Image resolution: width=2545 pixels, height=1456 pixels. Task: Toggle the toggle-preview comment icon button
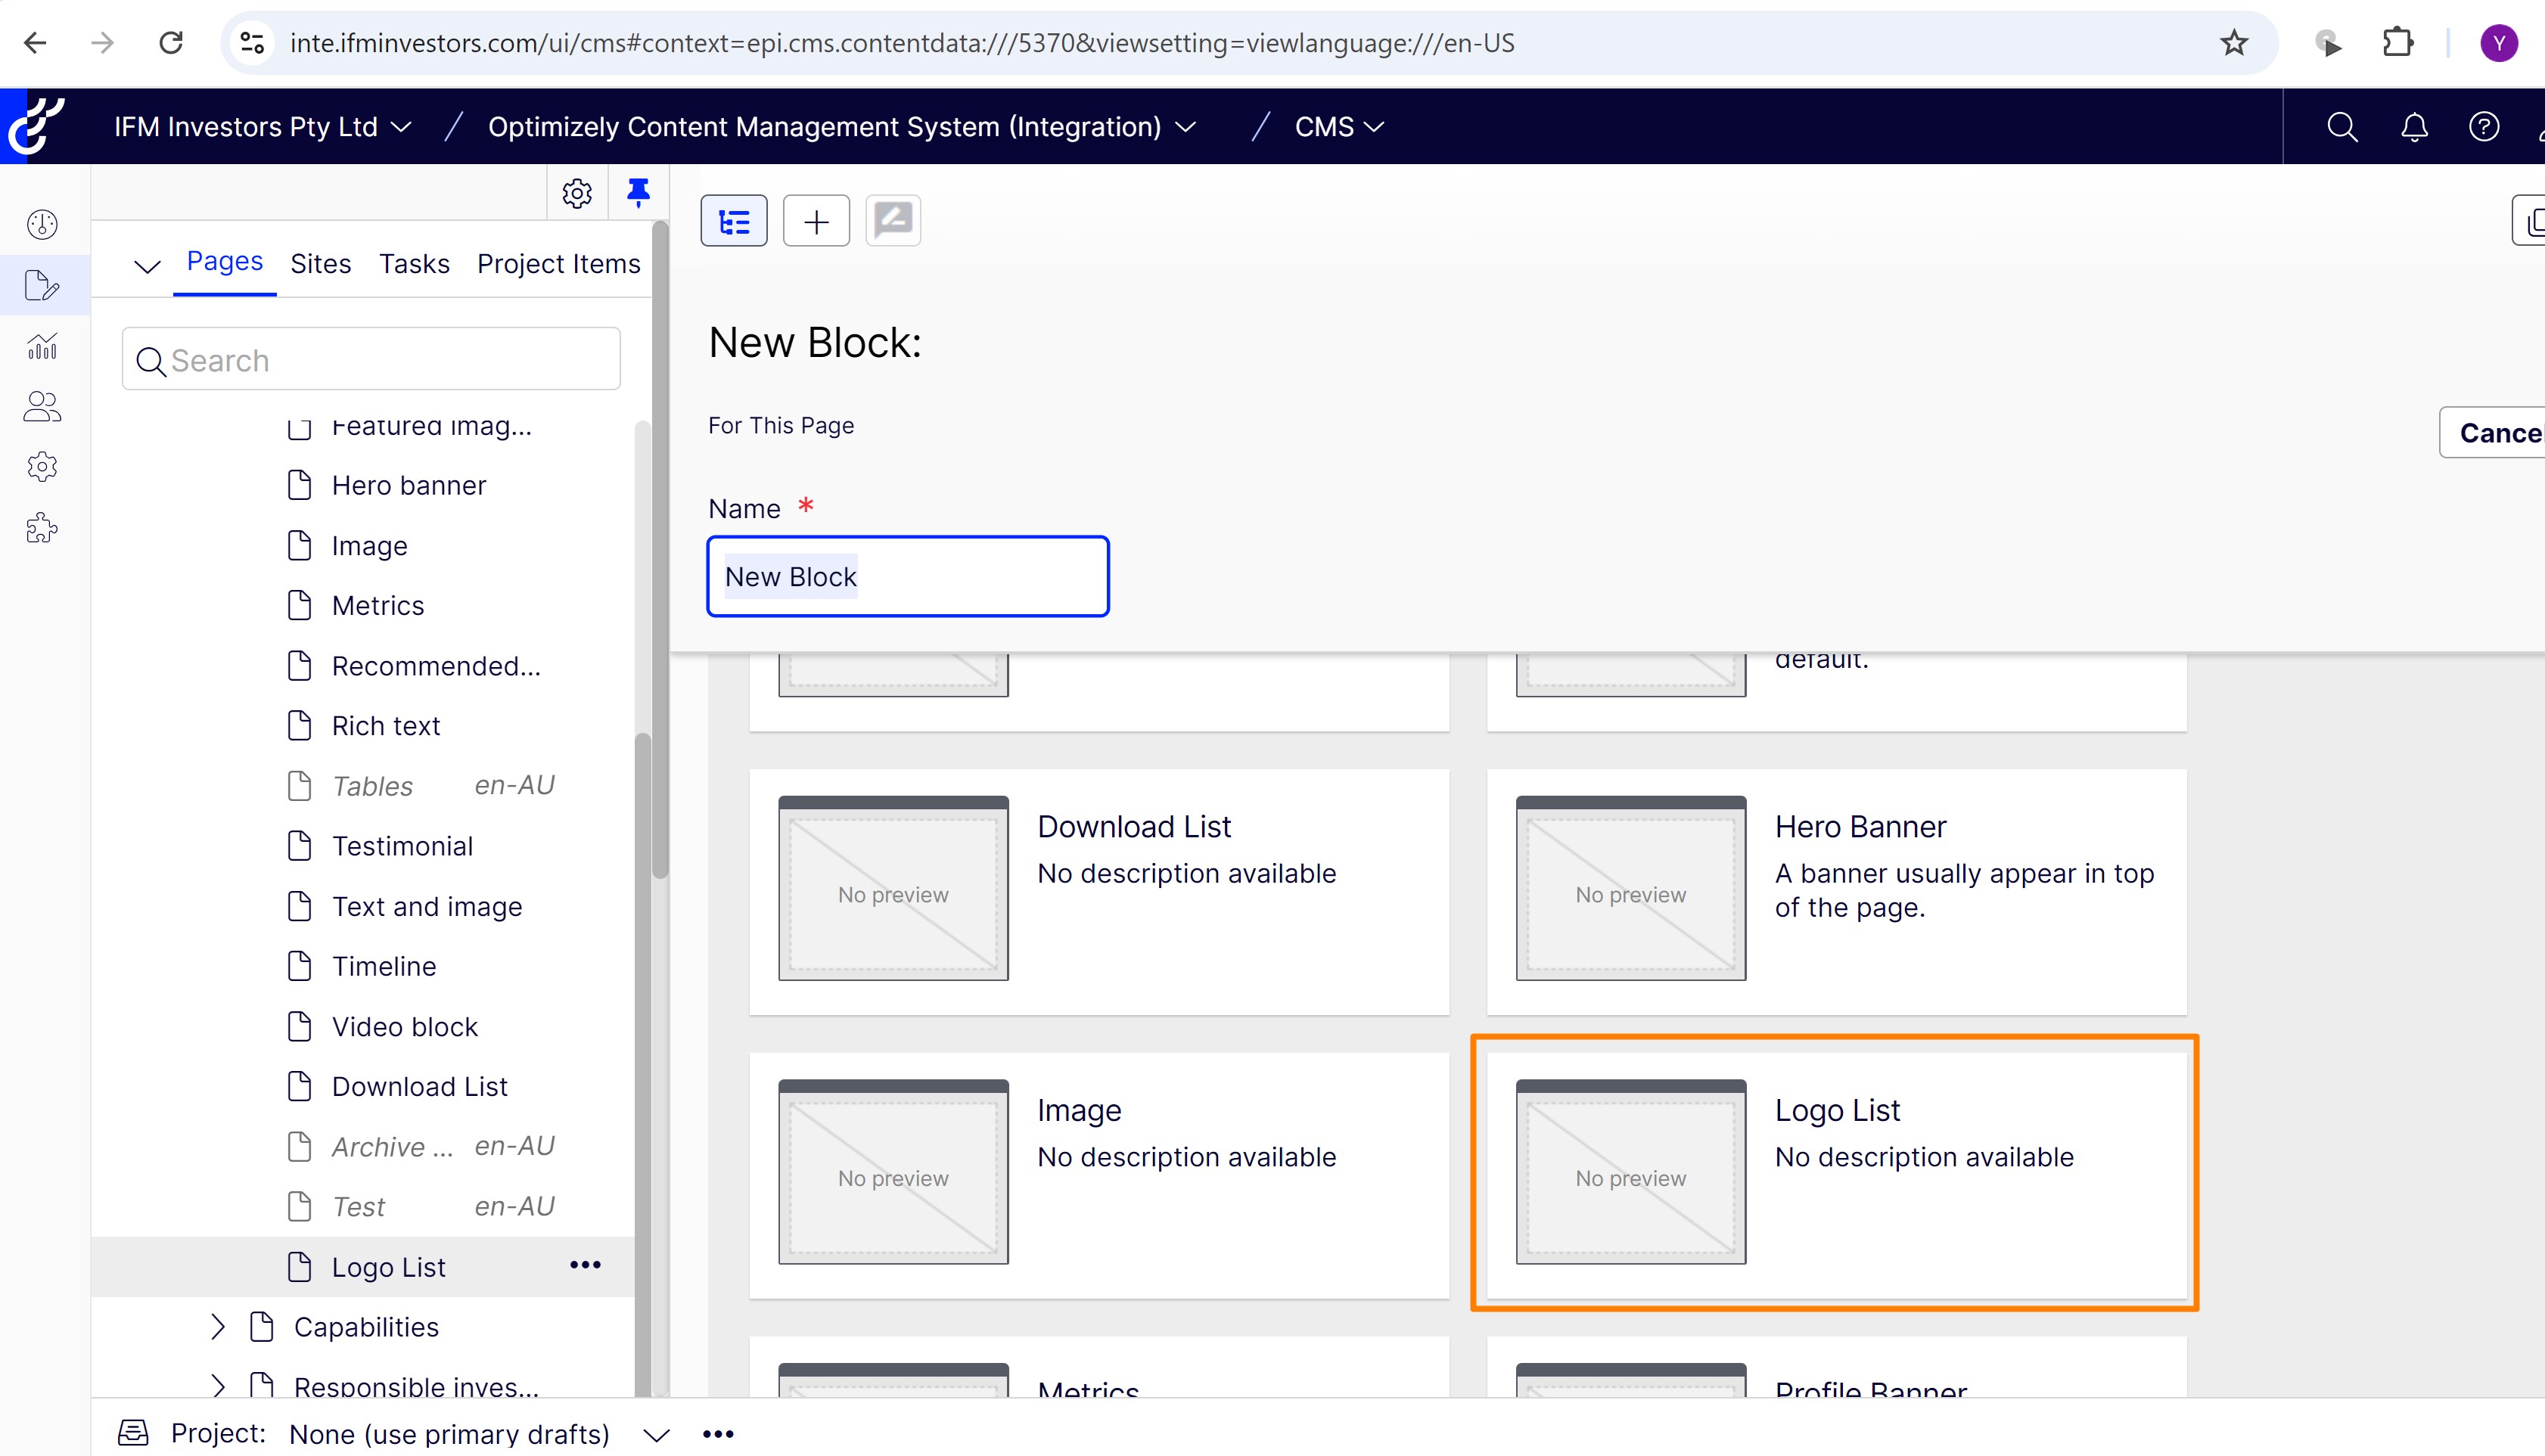(893, 221)
